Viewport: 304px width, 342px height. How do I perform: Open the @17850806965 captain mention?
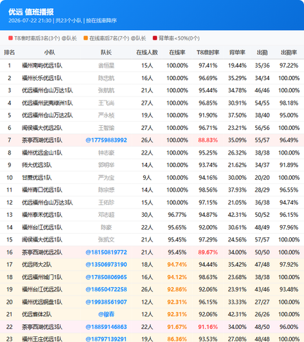point(106,277)
